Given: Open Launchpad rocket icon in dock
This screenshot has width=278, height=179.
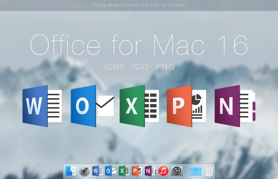Looking at the screenshot, I should 85,171.
